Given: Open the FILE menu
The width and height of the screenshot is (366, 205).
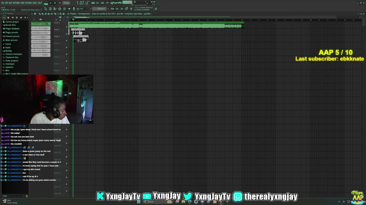Looking at the screenshot, I should (x=3, y=3).
